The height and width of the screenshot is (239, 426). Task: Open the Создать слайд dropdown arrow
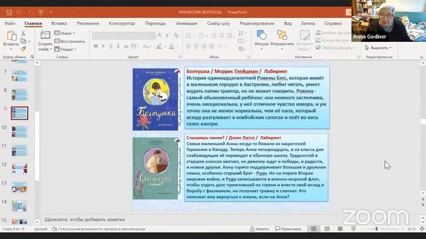(x=51, y=49)
